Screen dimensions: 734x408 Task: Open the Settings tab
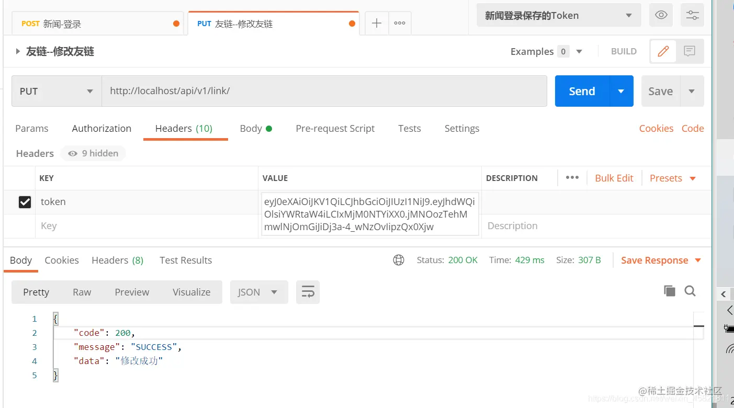tap(462, 128)
